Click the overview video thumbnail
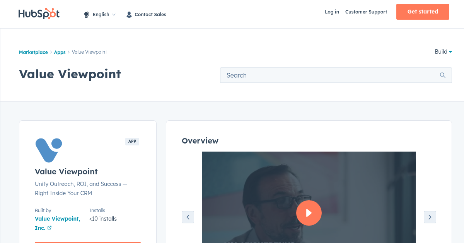464x243 pixels. tap(309, 197)
